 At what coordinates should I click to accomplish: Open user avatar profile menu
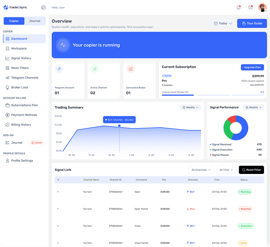tap(262, 7)
